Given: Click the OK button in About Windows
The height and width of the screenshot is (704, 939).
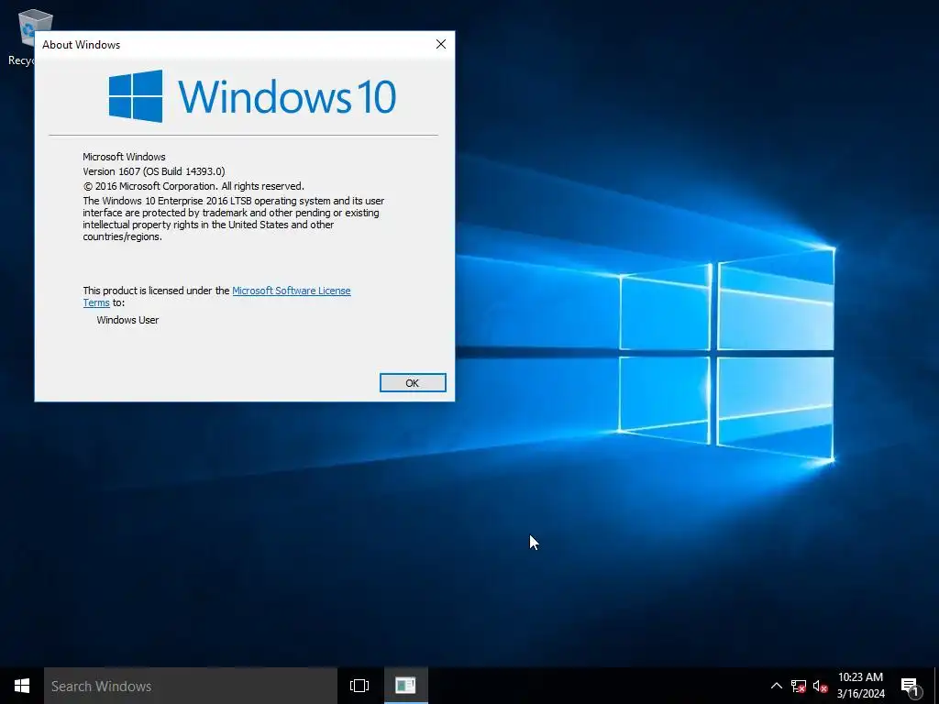Looking at the screenshot, I should pos(413,382).
